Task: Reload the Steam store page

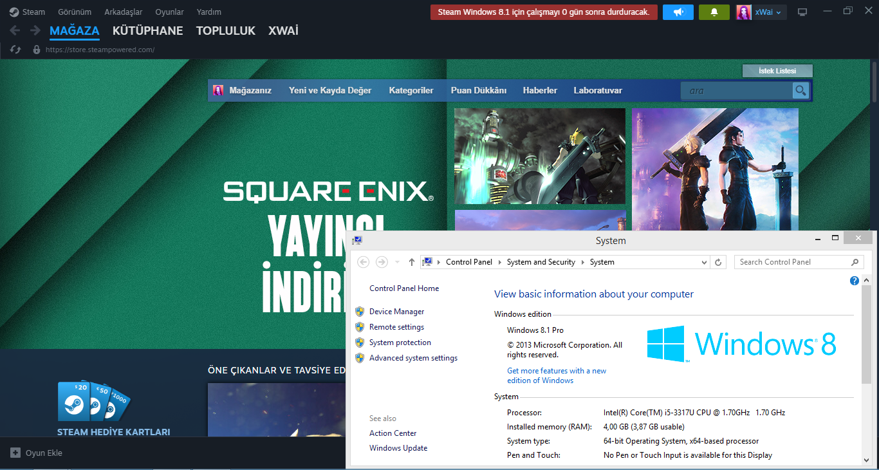Action: (16, 50)
